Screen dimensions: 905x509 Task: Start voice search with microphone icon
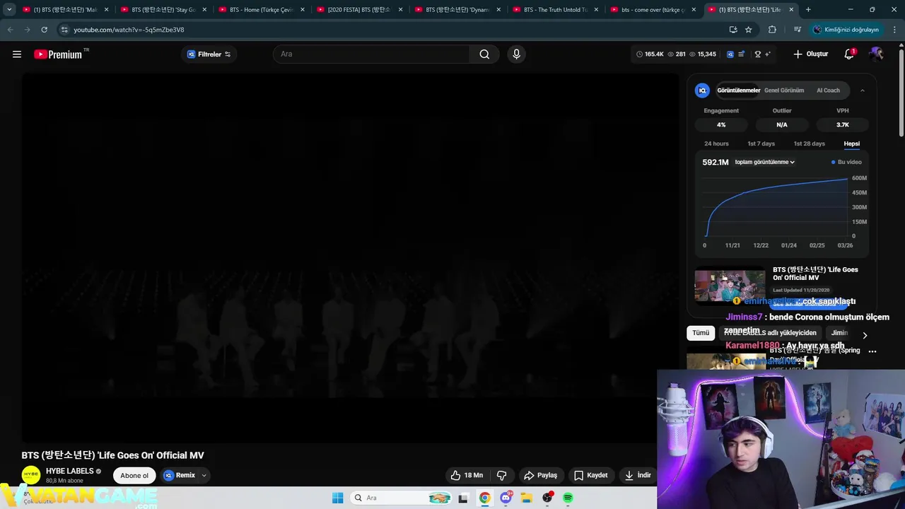516,54
